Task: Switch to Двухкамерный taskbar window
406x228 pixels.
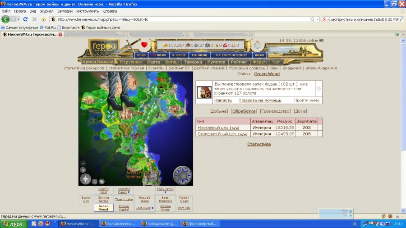Action: [x=199, y=224]
